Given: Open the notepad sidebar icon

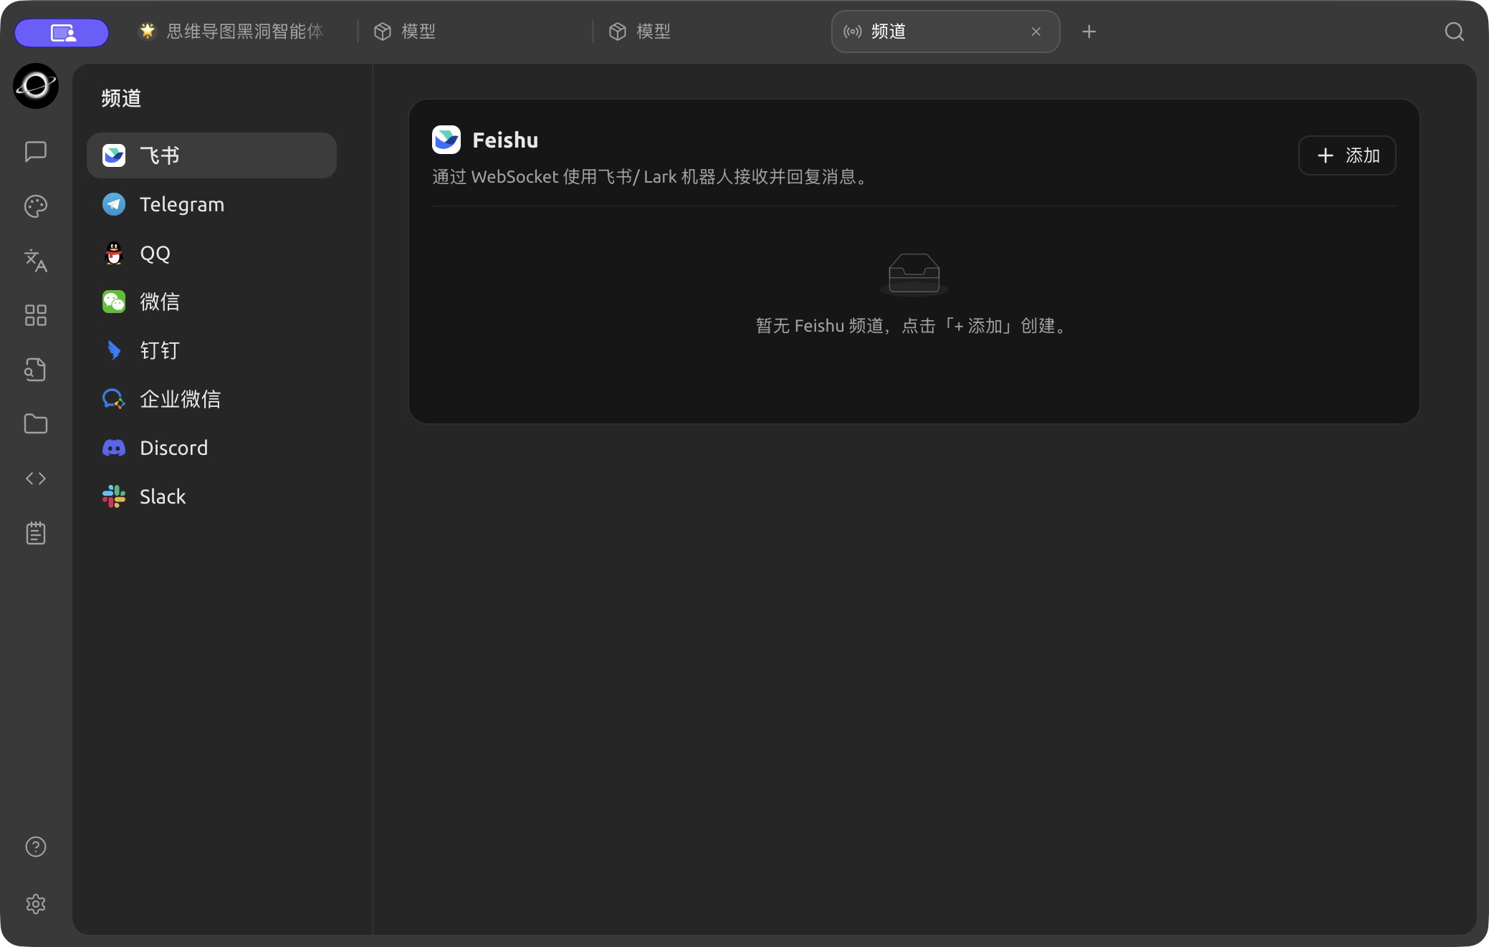Looking at the screenshot, I should pos(36,533).
